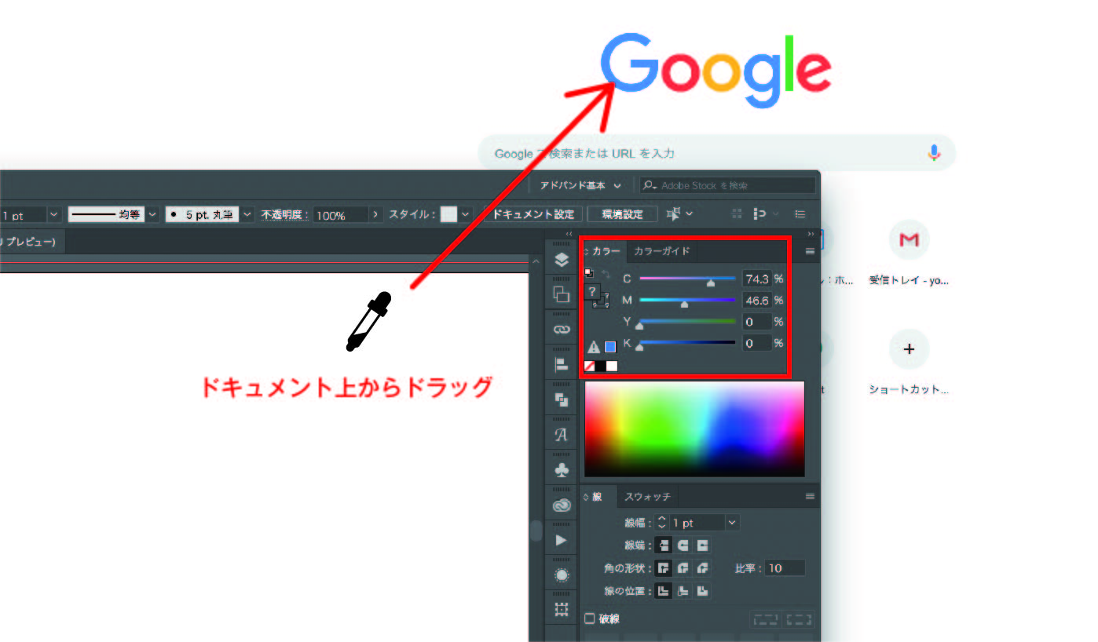The height and width of the screenshot is (642, 1098).
Task: Click the blue in-gamut color swatch
Action: 610,347
